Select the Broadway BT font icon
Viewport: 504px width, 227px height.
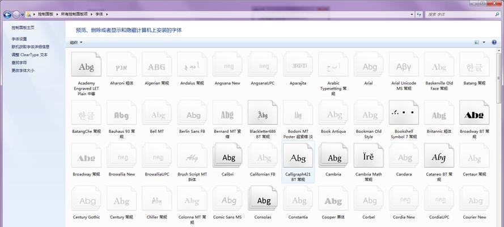(x=475, y=112)
